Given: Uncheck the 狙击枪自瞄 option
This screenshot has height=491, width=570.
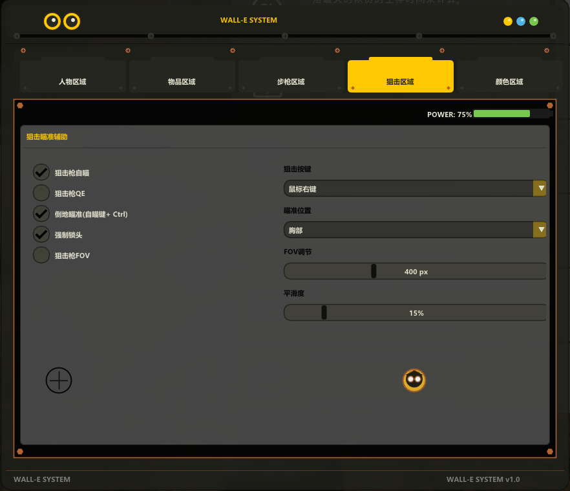Looking at the screenshot, I should point(41,172).
